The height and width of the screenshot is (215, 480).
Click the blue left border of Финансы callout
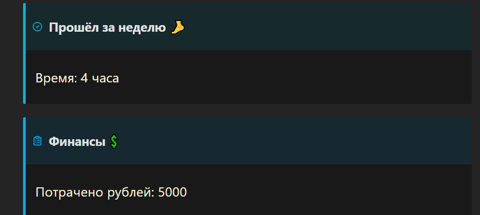(x=24, y=166)
